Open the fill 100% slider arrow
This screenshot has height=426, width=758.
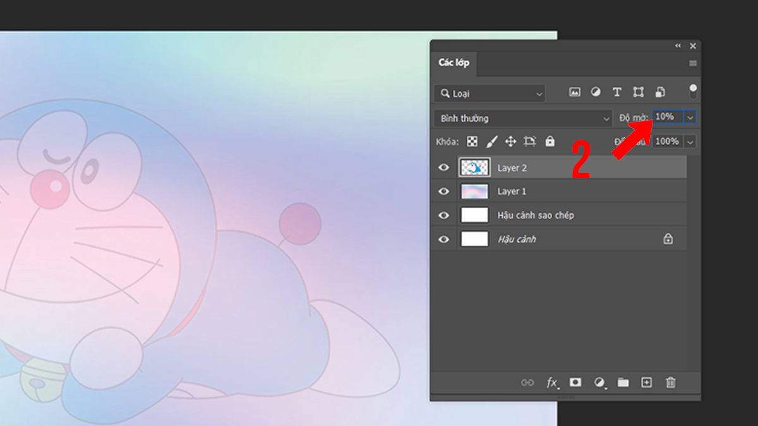[690, 142]
